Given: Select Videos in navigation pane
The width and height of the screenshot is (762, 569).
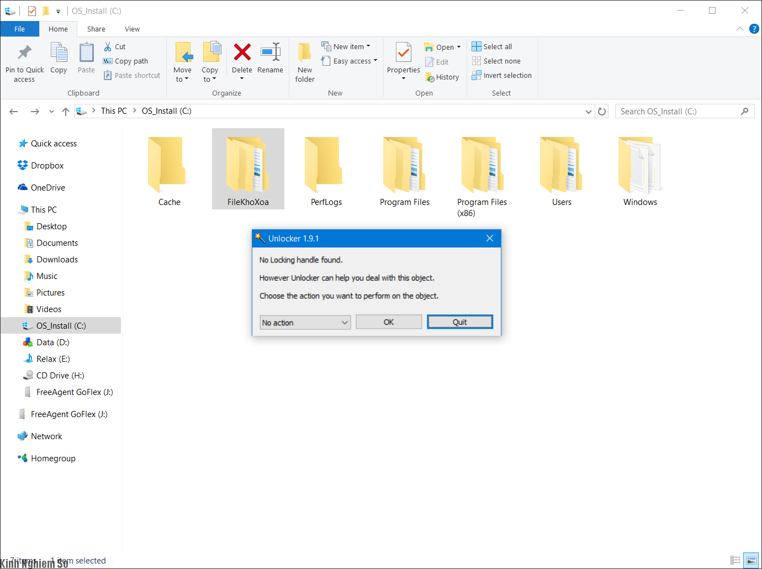Looking at the screenshot, I should [x=49, y=309].
